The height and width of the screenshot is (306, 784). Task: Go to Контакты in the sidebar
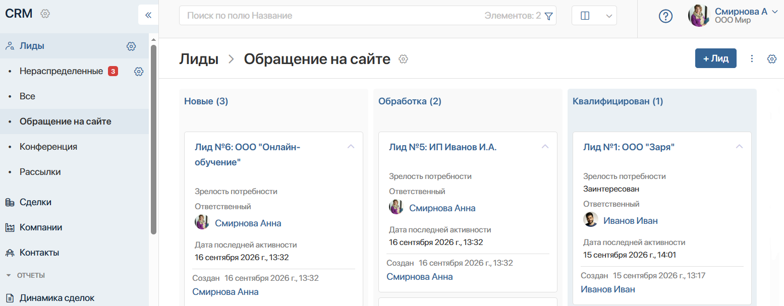pyautogui.click(x=75, y=253)
